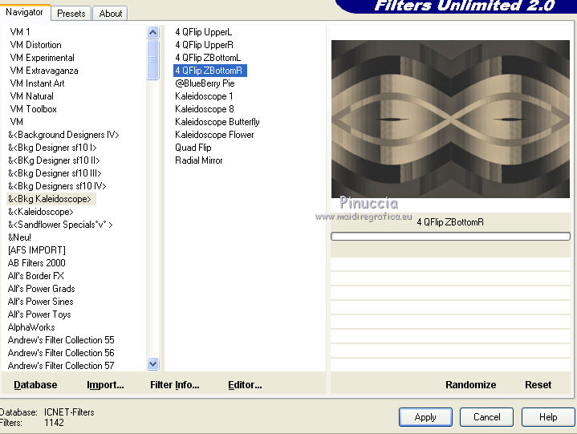The image size is (577, 434).
Task: Click the category list scroll up arrow
Action: pos(152,33)
